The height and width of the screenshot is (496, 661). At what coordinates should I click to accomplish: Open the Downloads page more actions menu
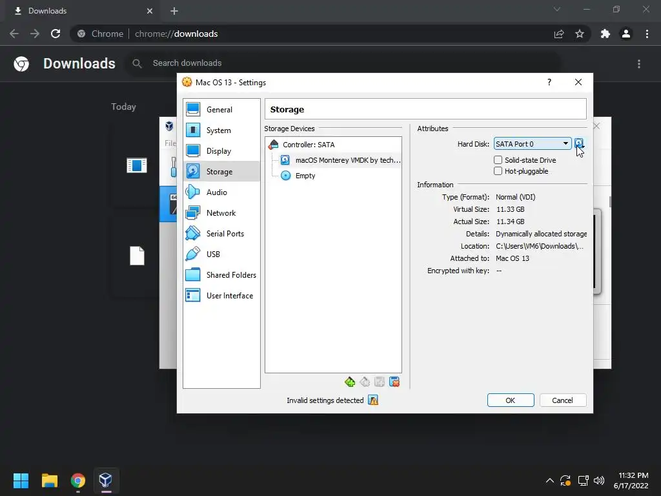point(639,64)
